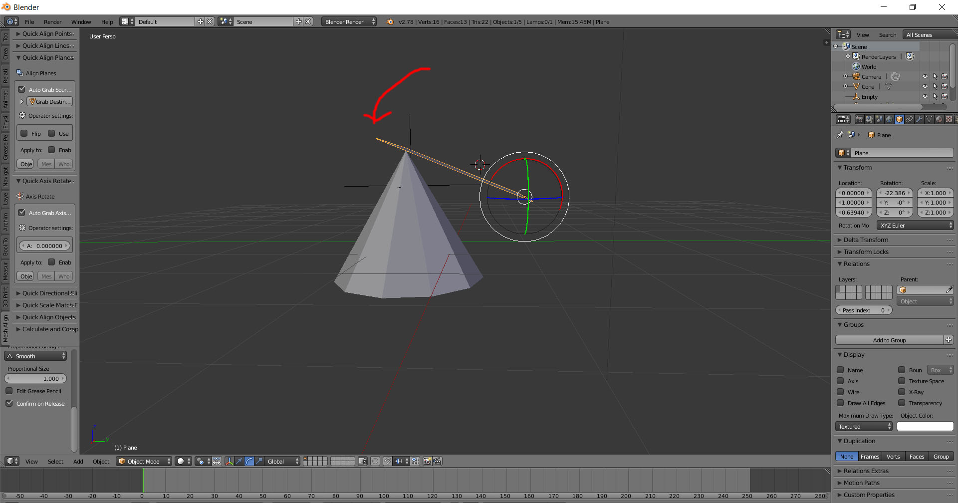Toggle manipulate center points icon
This screenshot has width=958, height=503.
coord(217,461)
